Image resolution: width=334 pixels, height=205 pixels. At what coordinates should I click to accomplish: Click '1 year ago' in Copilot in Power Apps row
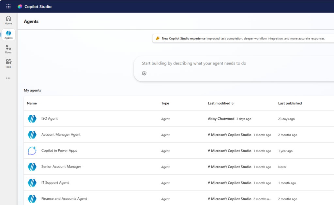tap(285, 151)
